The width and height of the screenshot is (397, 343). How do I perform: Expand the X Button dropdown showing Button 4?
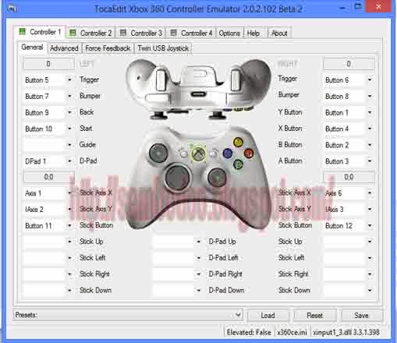(x=370, y=129)
